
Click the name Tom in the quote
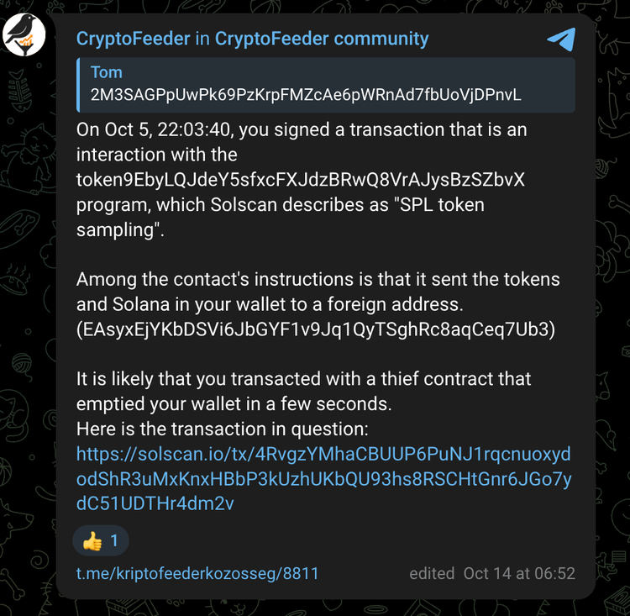point(107,73)
